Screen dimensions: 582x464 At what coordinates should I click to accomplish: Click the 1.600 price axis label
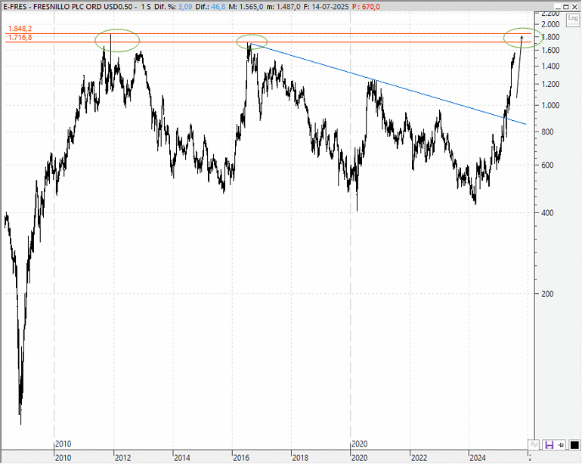click(550, 50)
